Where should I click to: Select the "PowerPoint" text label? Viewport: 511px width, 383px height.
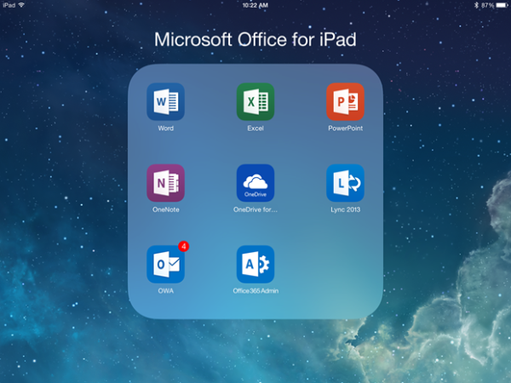tap(345, 129)
